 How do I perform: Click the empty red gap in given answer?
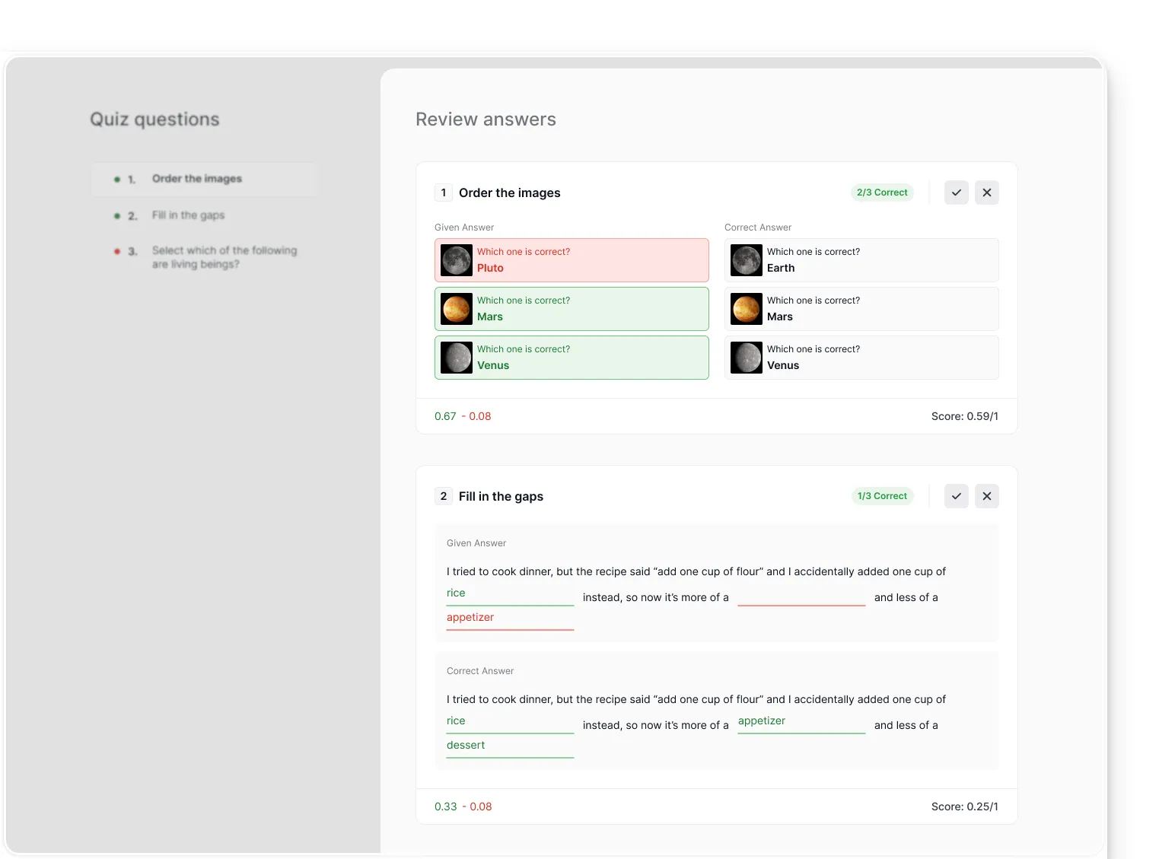(x=801, y=594)
